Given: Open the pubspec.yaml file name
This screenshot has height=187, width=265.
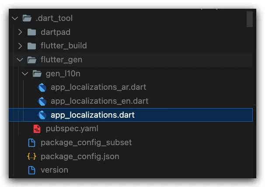Looking at the screenshot, I should click(x=72, y=129).
